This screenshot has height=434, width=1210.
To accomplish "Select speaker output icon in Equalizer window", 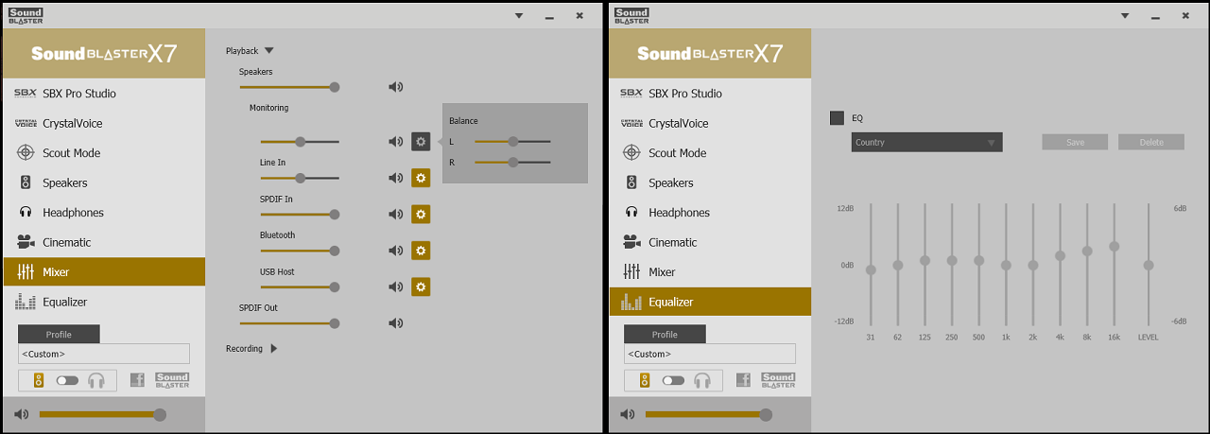I will coord(645,380).
